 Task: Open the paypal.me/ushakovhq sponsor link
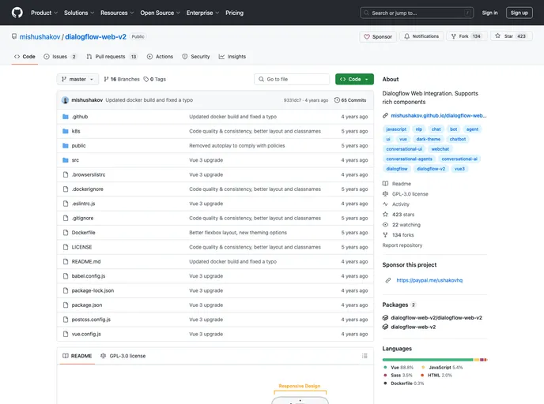[429, 280]
